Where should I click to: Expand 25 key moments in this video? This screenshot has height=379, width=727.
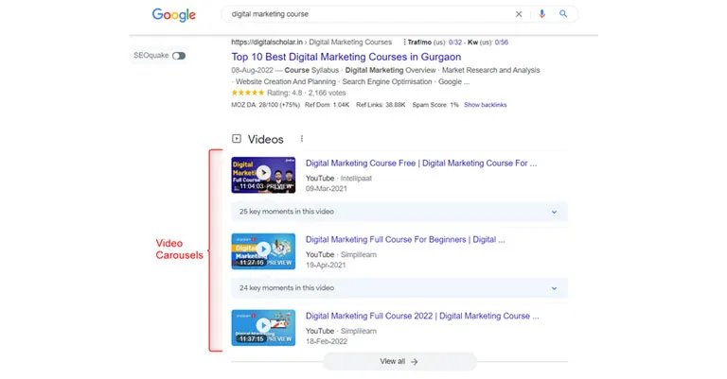(x=399, y=212)
